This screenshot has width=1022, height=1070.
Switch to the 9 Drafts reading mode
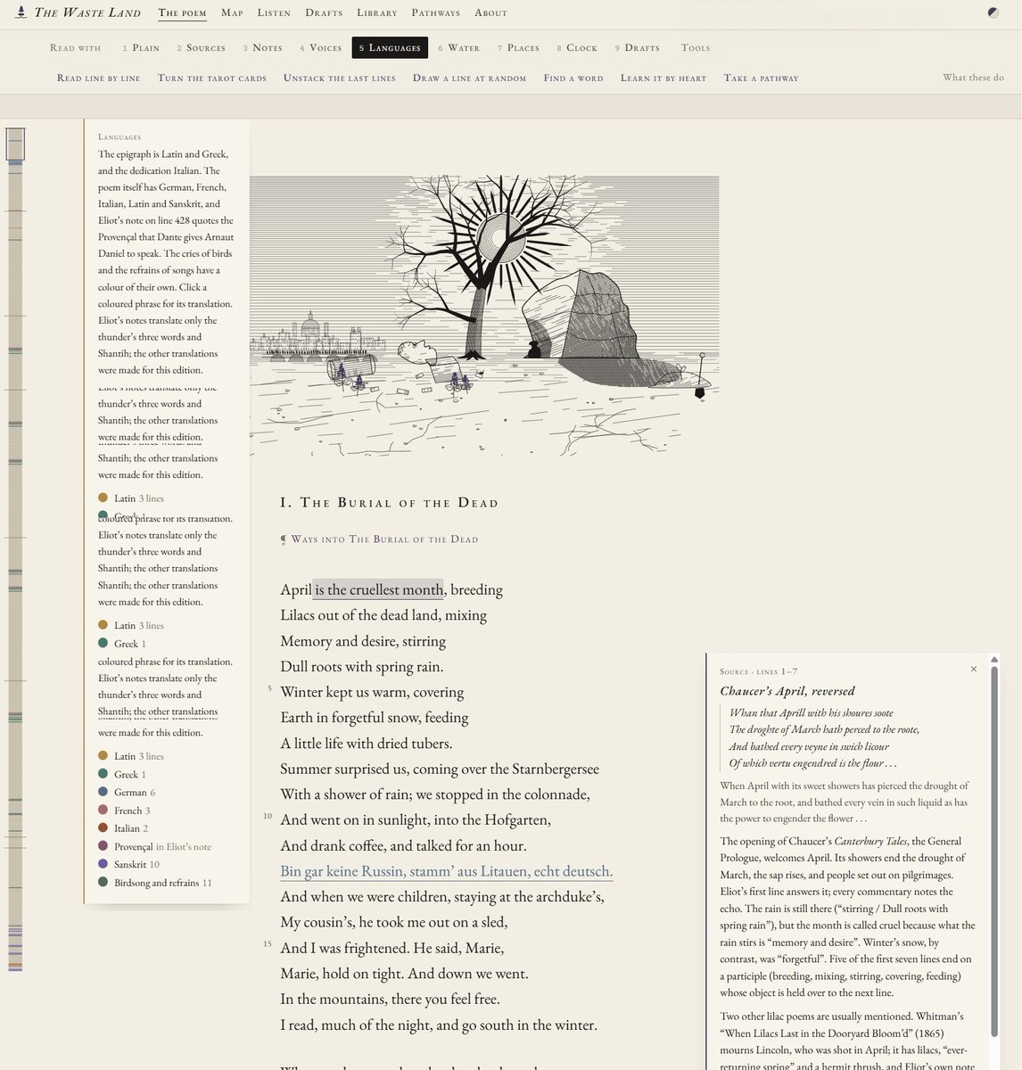click(637, 48)
